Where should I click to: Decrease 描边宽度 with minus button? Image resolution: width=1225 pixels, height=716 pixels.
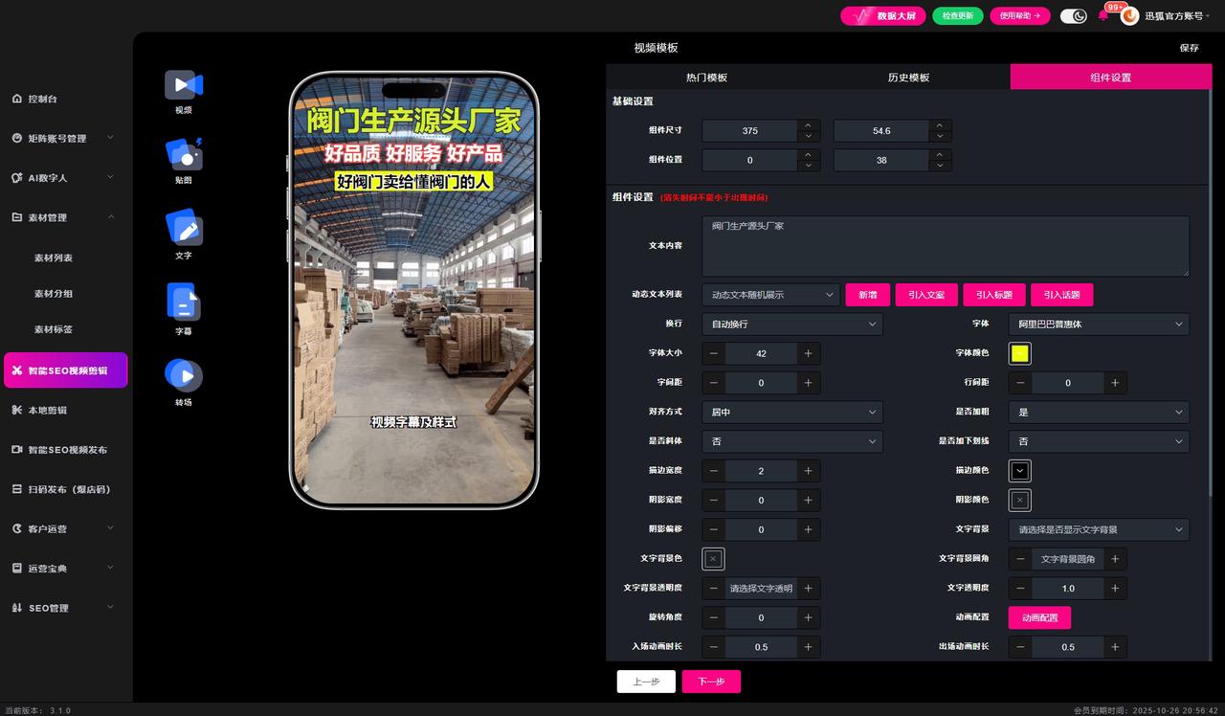[x=714, y=471]
